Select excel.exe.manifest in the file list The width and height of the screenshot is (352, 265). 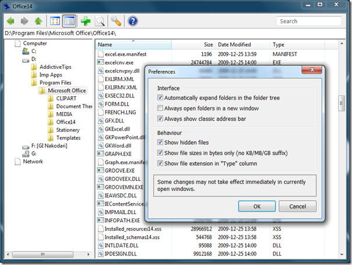[x=125, y=54]
